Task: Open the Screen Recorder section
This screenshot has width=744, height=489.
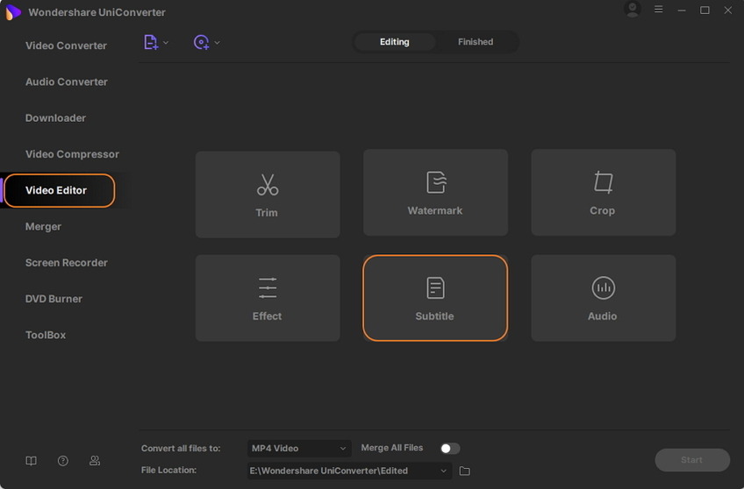Action: [x=67, y=263]
